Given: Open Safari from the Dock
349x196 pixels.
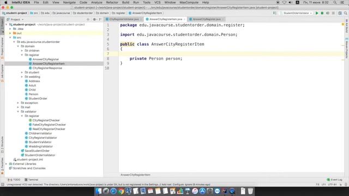Looking at the screenshot, I should point(113,191).
